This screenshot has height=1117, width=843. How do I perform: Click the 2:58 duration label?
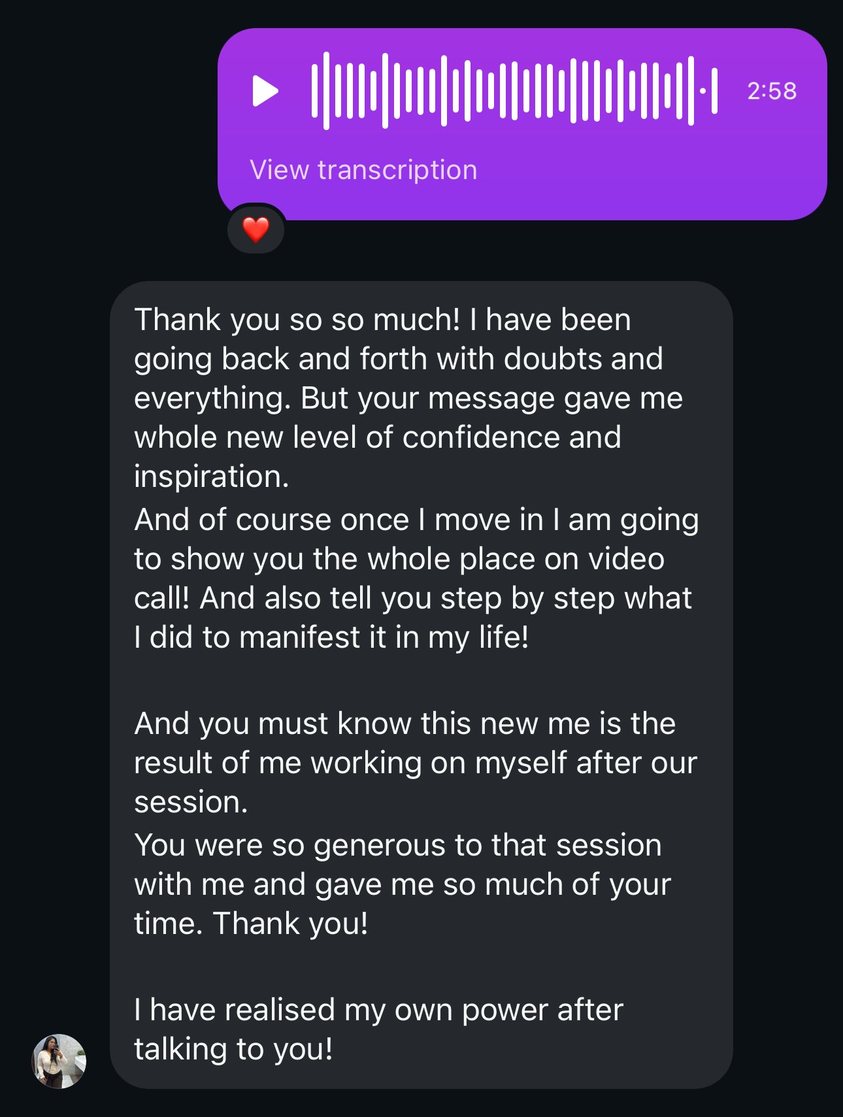pyautogui.click(x=772, y=91)
